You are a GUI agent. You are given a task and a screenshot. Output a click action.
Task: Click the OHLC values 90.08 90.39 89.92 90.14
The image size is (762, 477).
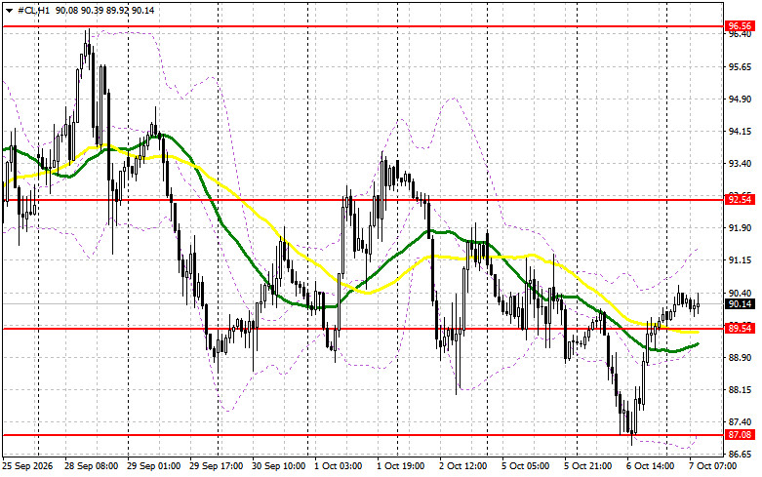coord(105,10)
